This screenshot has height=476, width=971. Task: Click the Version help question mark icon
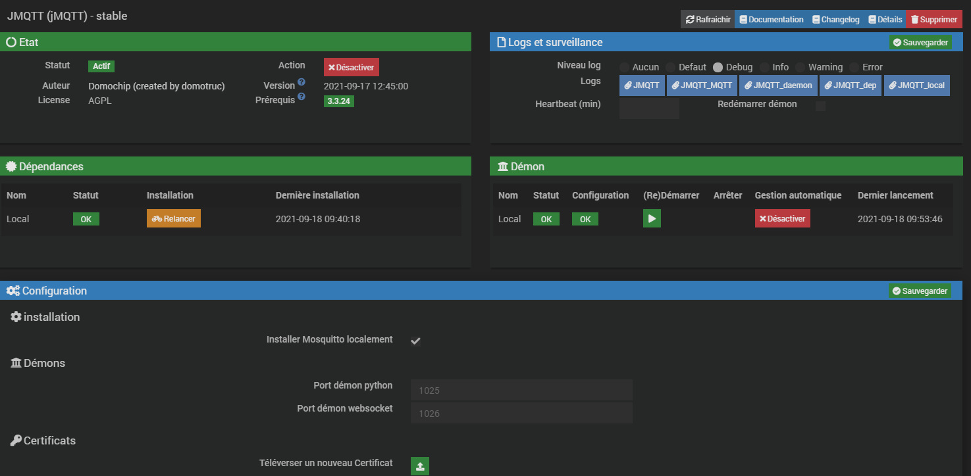pos(302,82)
